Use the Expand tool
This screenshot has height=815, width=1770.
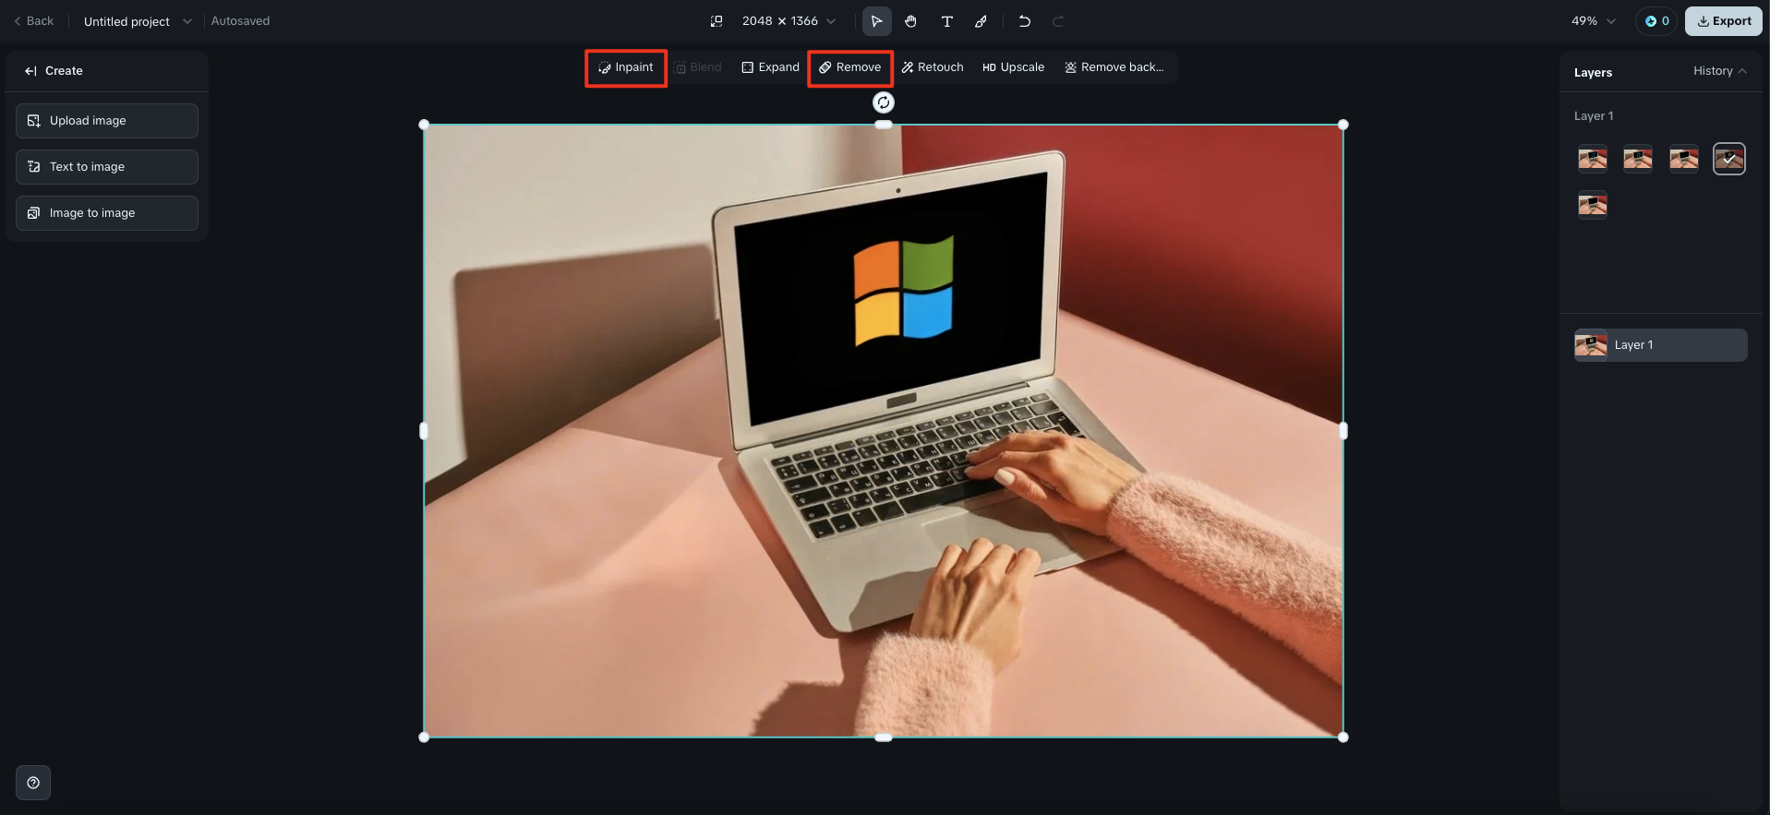771,67
